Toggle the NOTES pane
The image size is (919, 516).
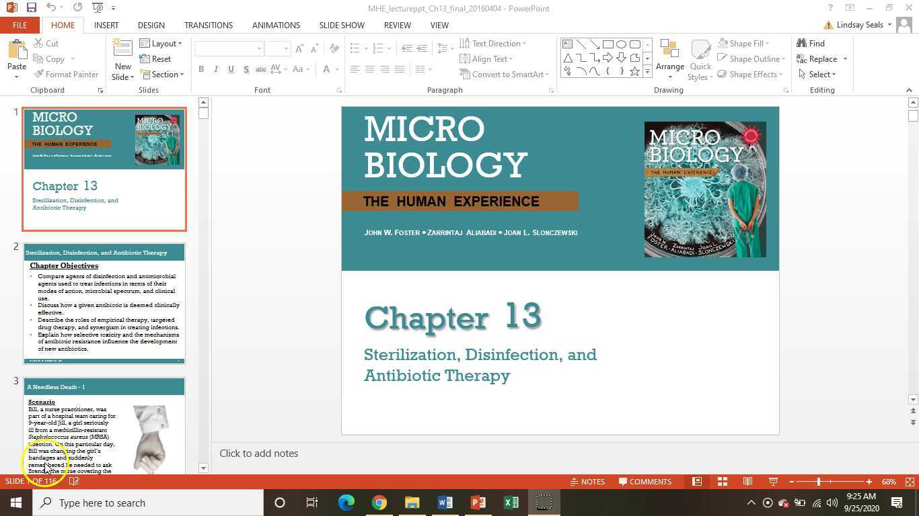pyautogui.click(x=587, y=481)
